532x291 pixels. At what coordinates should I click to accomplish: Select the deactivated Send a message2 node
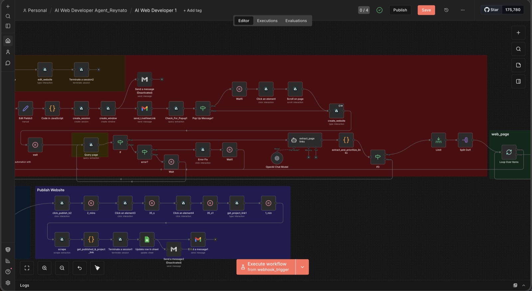[x=174, y=249]
